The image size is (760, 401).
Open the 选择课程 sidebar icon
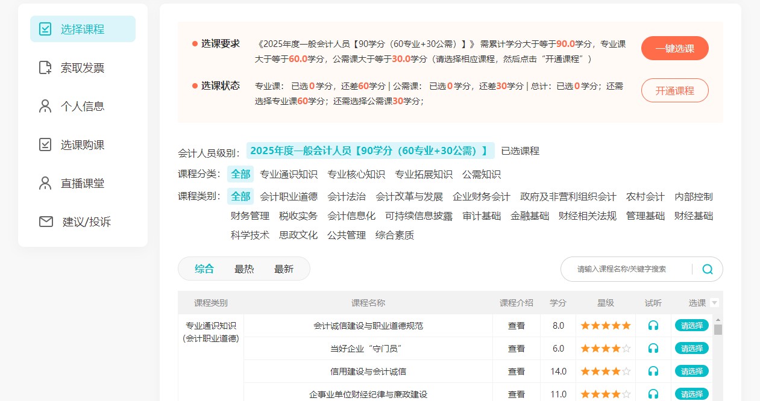(x=45, y=28)
